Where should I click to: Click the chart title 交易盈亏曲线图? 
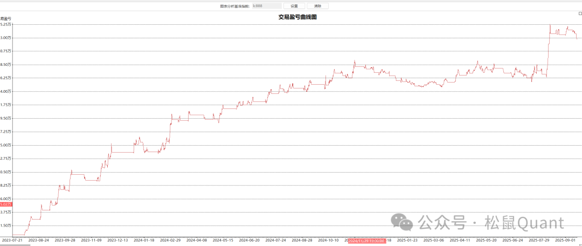click(x=297, y=17)
